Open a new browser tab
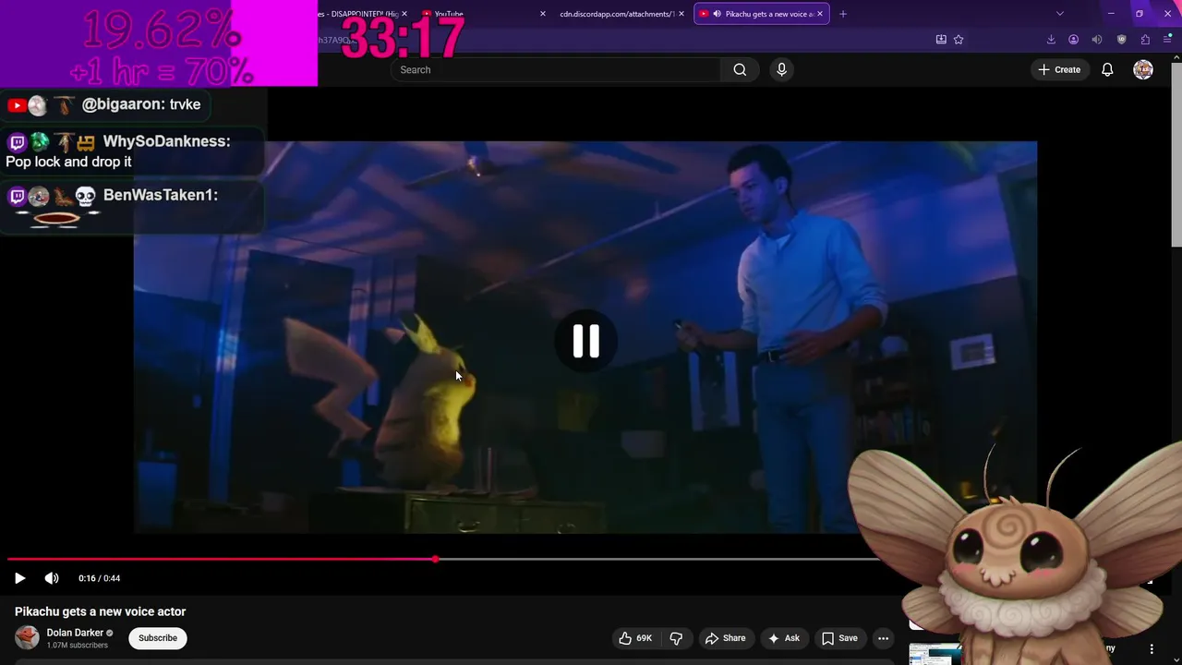 (842, 14)
